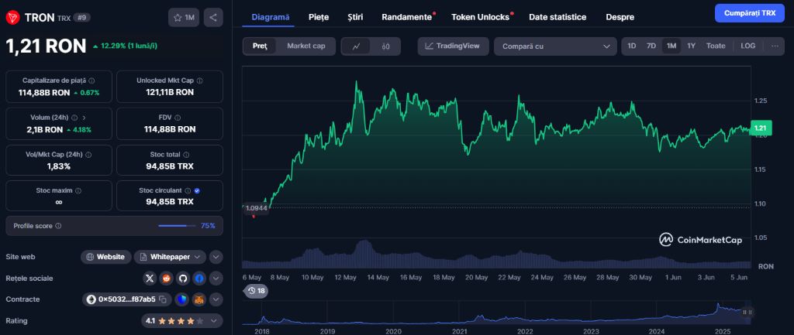Click the Cumpărați TRX button
This screenshot has width=794, height=335.
pyautogui.click(x=749, y=13)
